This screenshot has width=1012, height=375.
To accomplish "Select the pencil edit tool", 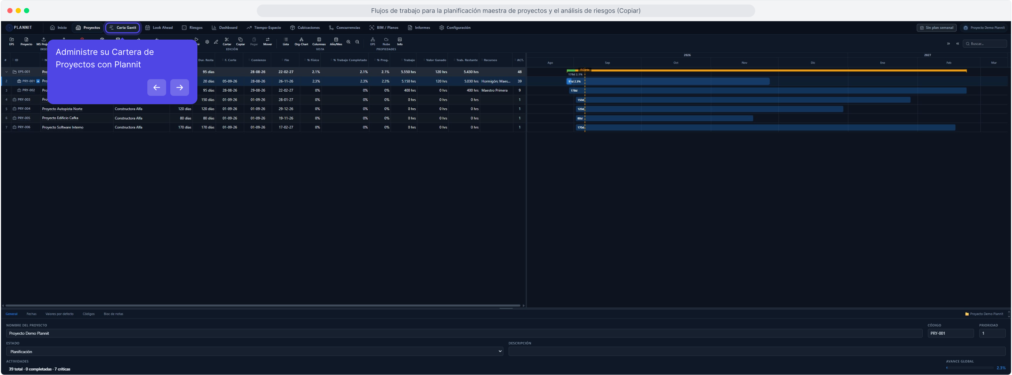I will click(x=216, y=42).
